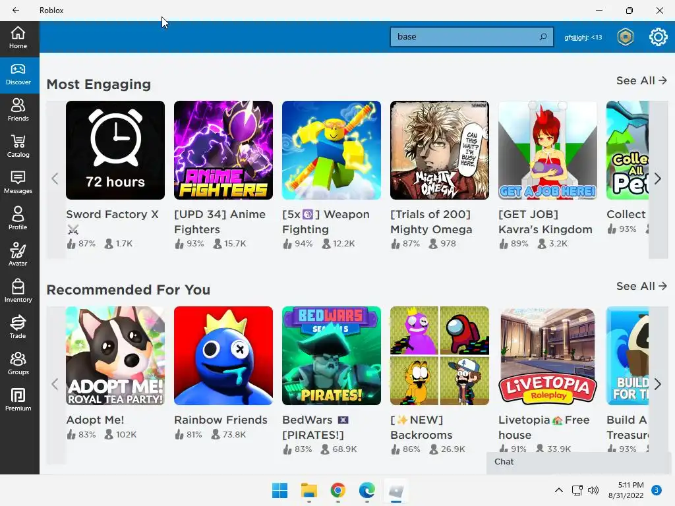
Task: Open Rainbow Friends game thumbnail
Action: [223, 356]
